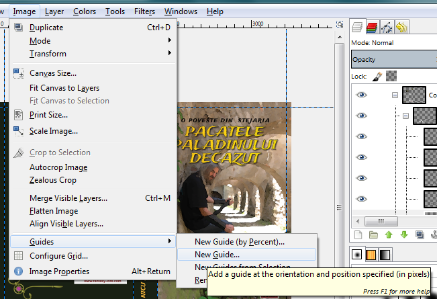The height and width of the screenshot is (299, 437).
Task: Open Configure Grid dialog
Action: pyautogui.click(x=93, y=256)
